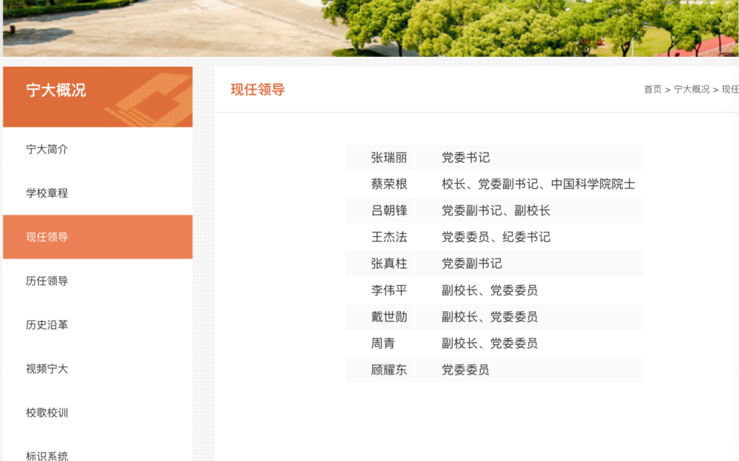Click the name 张瑞丽 in the table
Viewport: 739px width, 461px height.
[389, 158]
